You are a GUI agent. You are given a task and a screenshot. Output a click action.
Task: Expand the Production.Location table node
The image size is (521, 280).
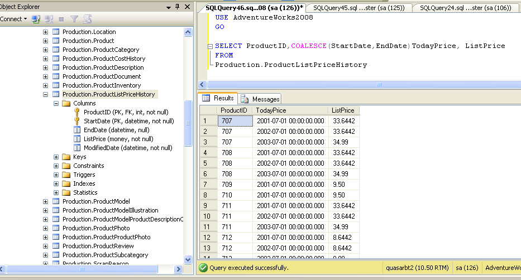pyautogui.click(x=46, y=32)
